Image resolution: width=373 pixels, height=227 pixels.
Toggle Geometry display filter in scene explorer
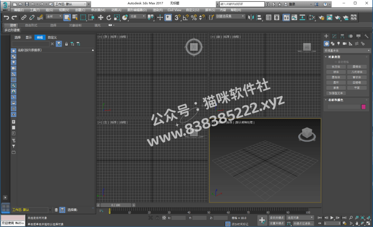tap(13, 51)
